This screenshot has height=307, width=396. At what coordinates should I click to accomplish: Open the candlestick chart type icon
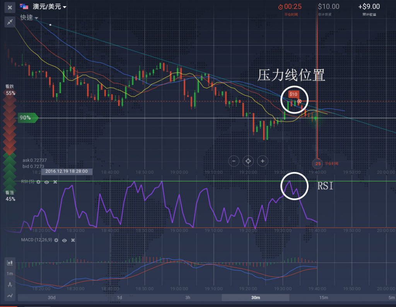coord(9,263)
